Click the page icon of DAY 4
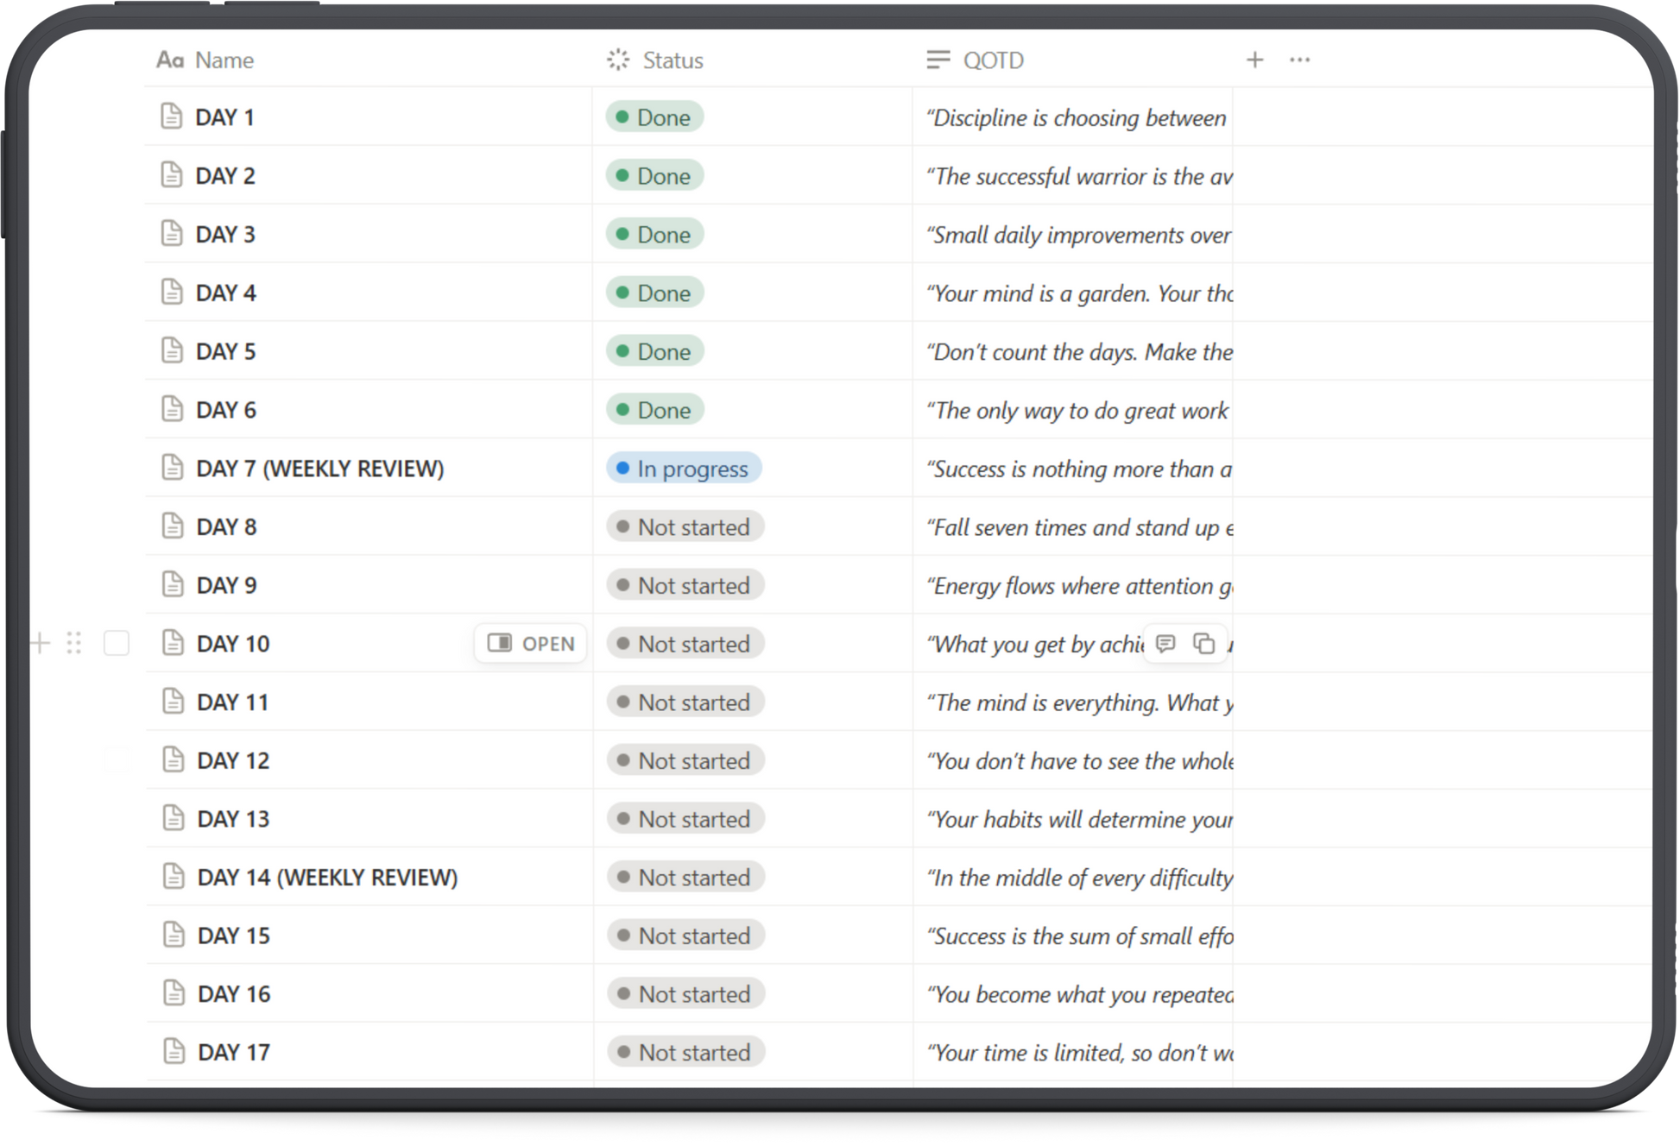 [x=172, y=292]
